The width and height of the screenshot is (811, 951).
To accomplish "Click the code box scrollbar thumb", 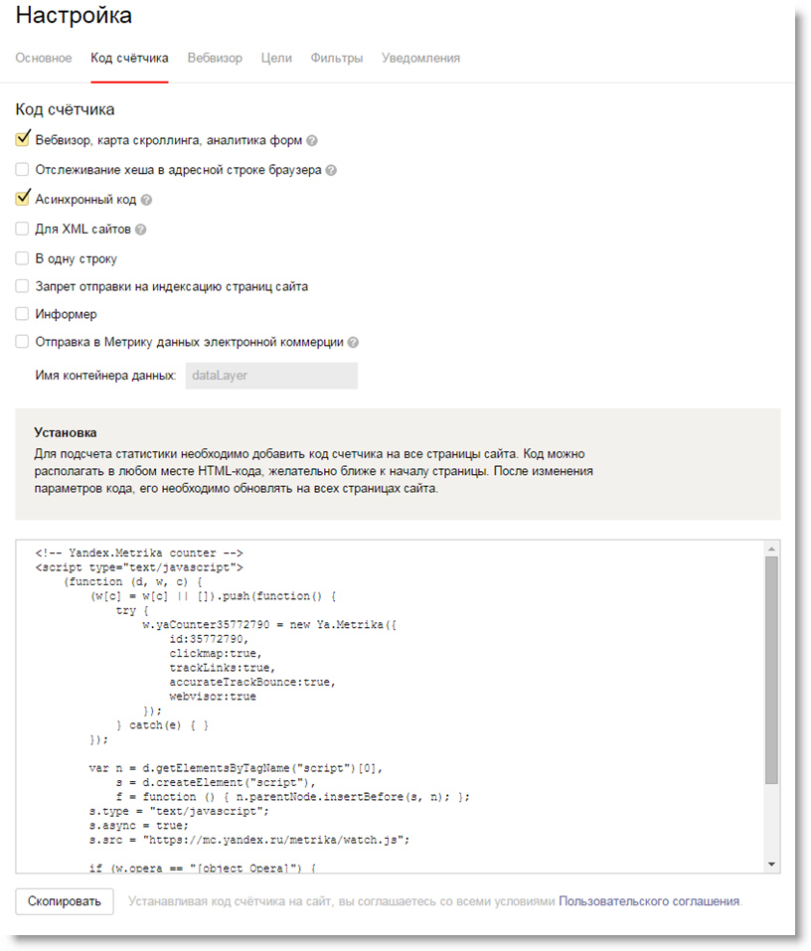I will (771, 670).
